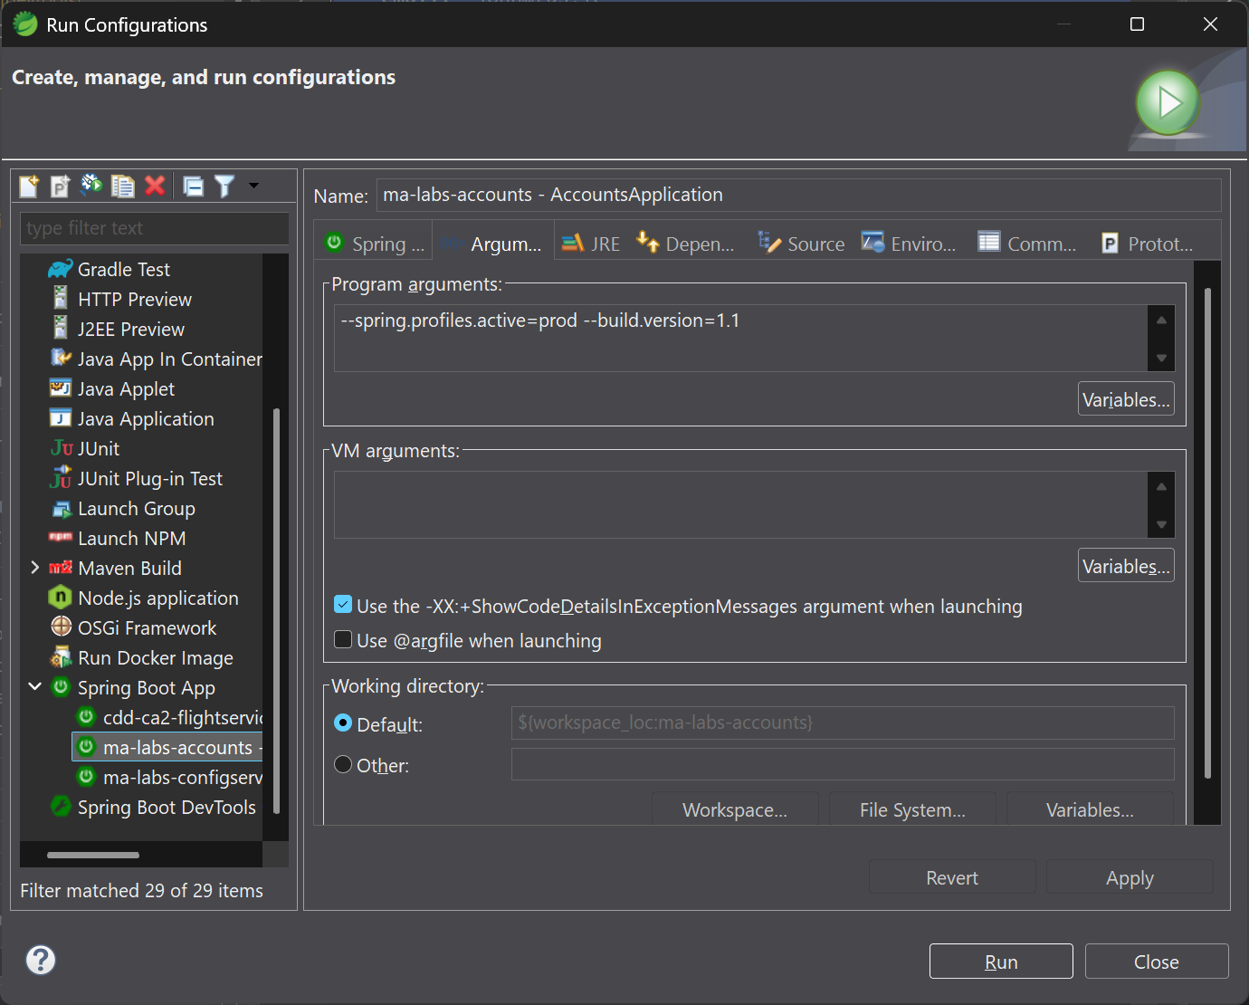
Task: Open the filter options dropdown arrow
Action: [x=253, y=186]
